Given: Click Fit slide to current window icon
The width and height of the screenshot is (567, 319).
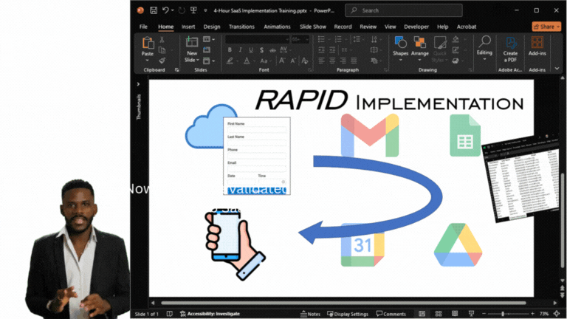Looking at the screenshot, I should pos(557,314).
